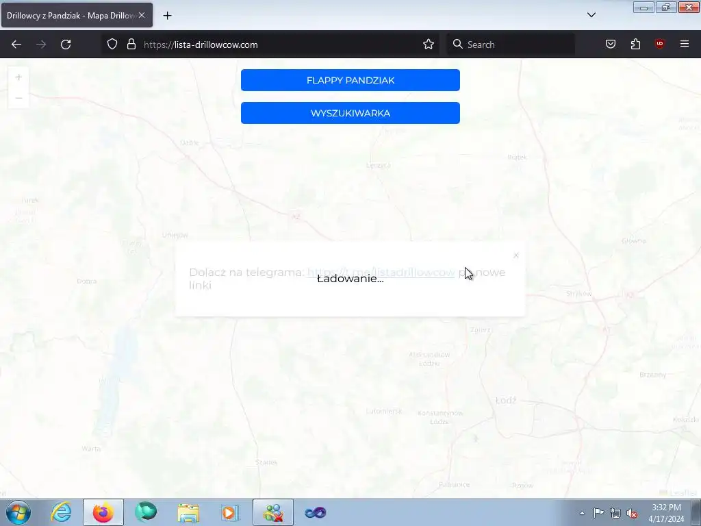Image resolution: width=701 pixels, height=526 pixels.
Task: Click the forward navigation arrow
Action: point(41,45)
